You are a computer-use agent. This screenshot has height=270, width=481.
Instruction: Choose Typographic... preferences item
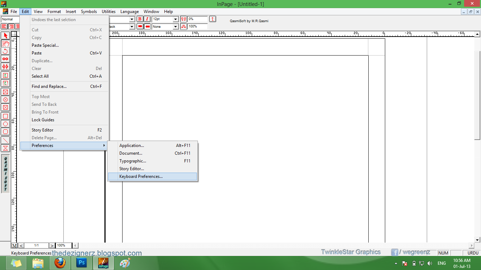point(152,161)
